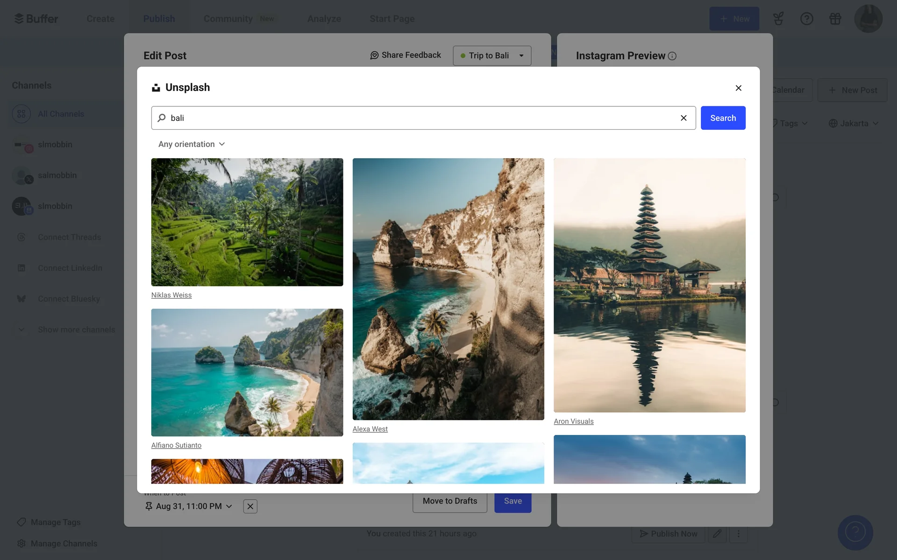
Task: Expand the Aug 31, 11:00 PM schedule picker
Action: [x=189, y=506]
